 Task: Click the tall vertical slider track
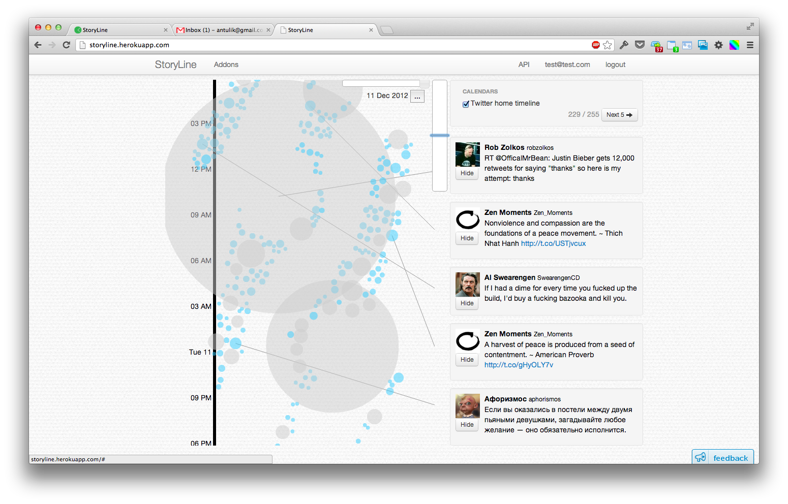(440, 136)
